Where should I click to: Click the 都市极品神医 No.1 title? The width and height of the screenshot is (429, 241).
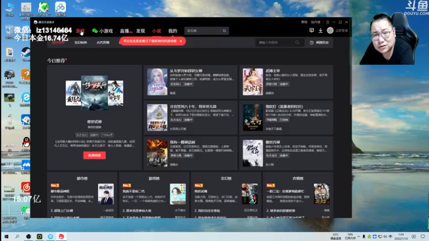click(60, 191)
